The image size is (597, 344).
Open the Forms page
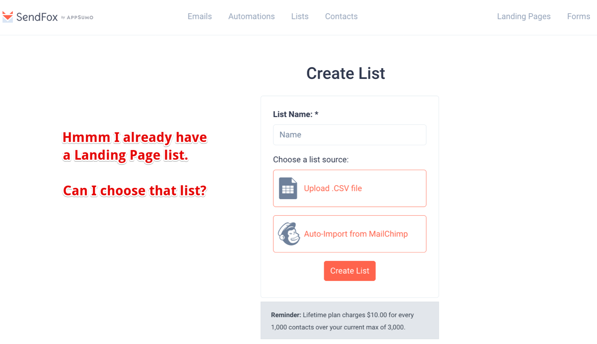[579, 17]
